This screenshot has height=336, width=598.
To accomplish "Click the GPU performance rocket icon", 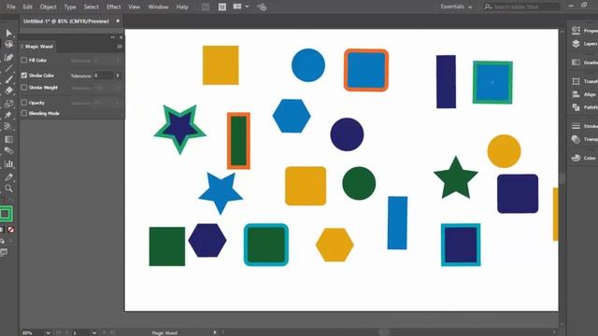I will (x=262, y=7).
